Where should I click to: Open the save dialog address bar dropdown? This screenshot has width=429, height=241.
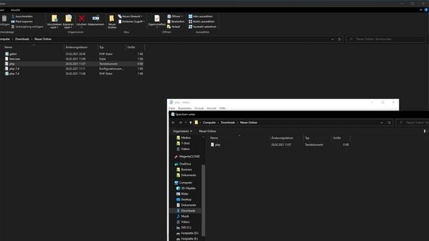(x=381, y=123)
